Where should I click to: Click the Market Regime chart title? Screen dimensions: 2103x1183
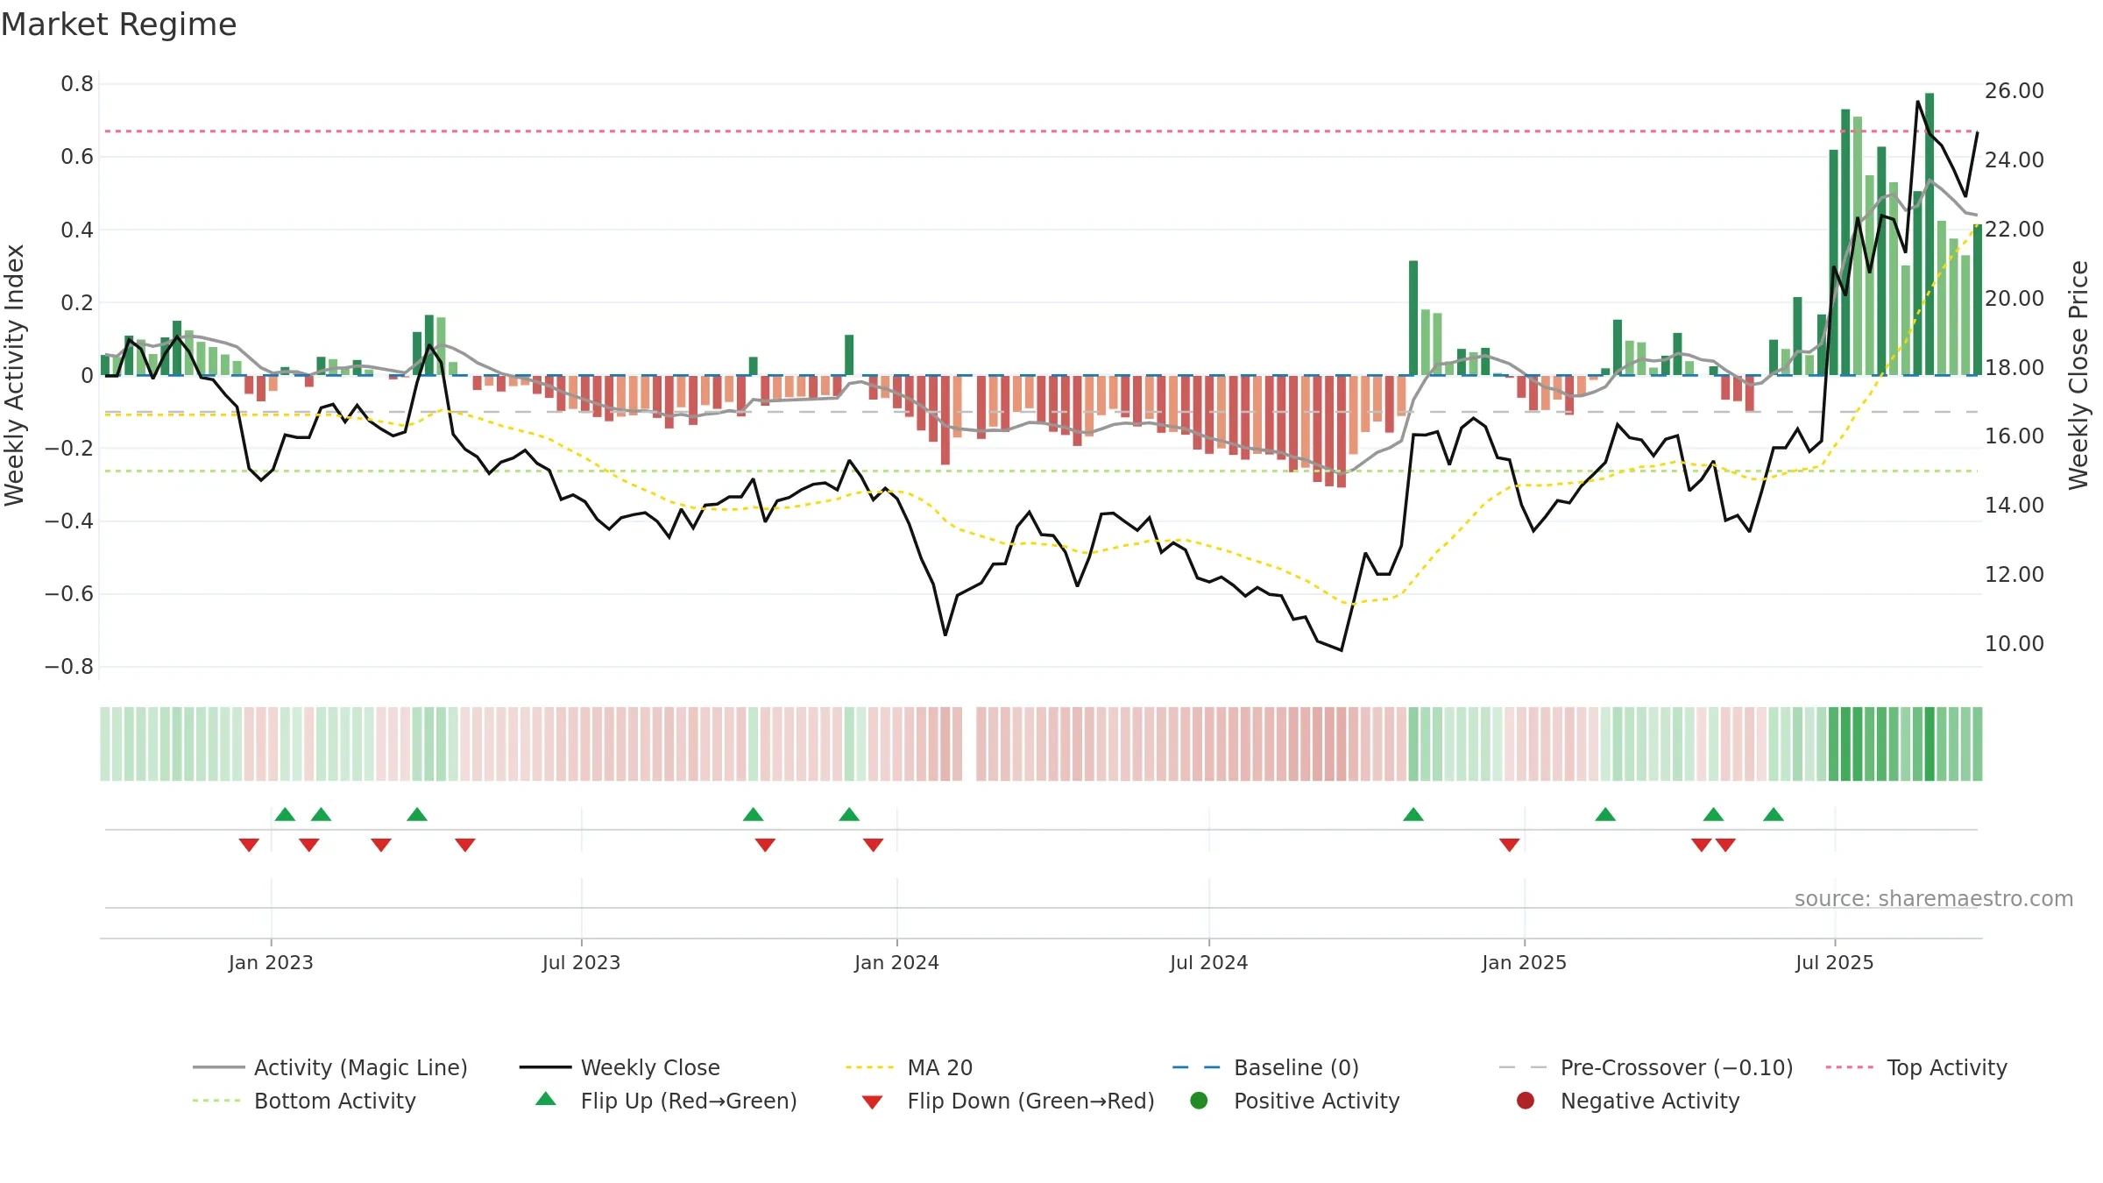(x=119, y=25)
